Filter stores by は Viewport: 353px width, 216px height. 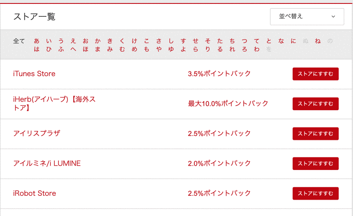pos(37,49)
